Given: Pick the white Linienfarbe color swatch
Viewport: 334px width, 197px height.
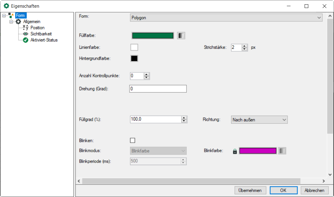Looking at the screenshot, I should coord(134,47).
